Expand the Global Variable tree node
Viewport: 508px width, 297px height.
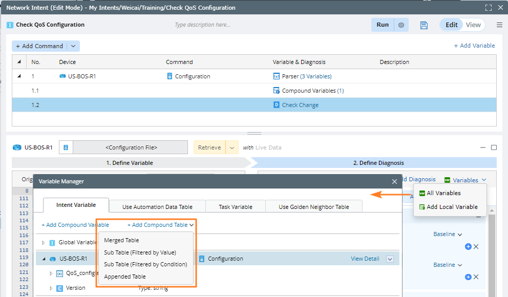(44, 242)
